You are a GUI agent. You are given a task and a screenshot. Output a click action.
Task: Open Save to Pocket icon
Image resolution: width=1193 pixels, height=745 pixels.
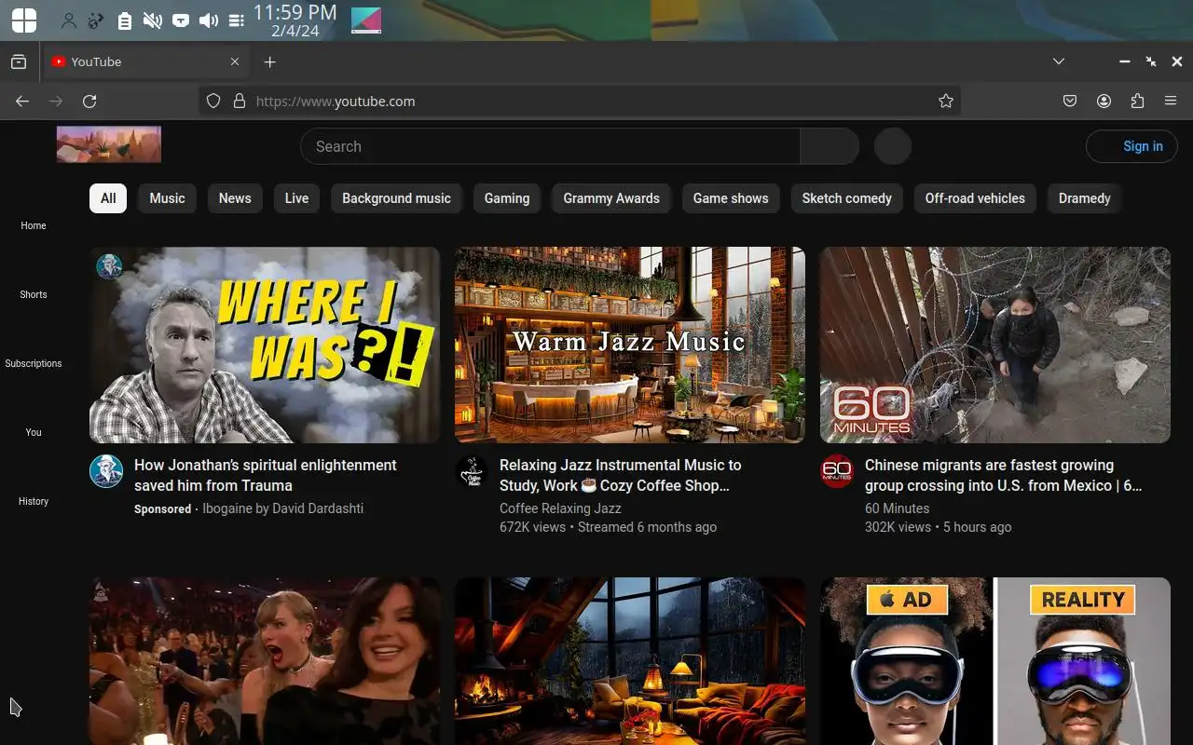[1070, 101]
